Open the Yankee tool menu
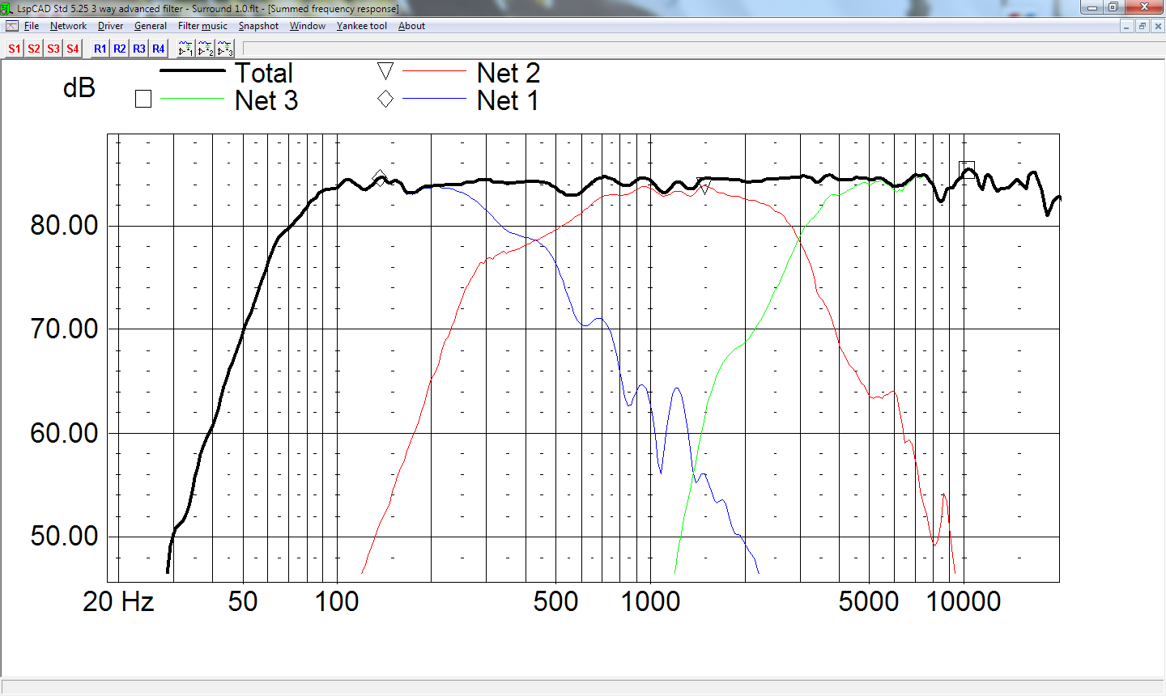Image resolution: width=1166 pixels, height=696 pixels. pyautogui.click(x=361, y=26)
